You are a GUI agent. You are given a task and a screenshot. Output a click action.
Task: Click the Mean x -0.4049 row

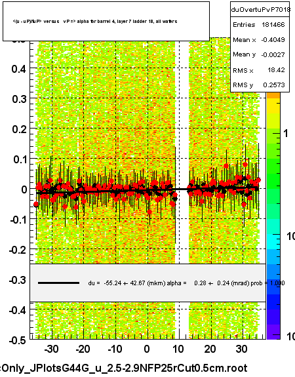(x=260, y=40)
